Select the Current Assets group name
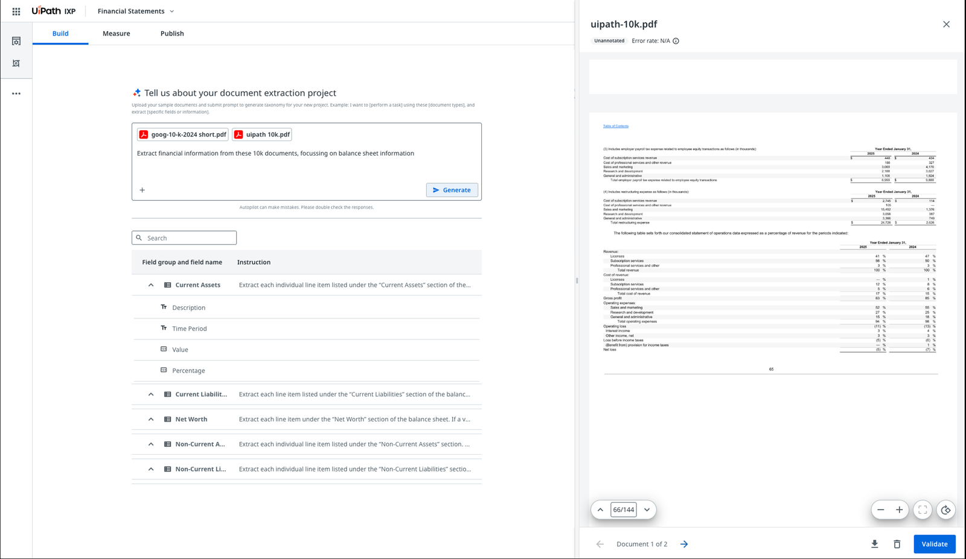The image size is (966, 559). pyautogui.click(x=198, y=285)
